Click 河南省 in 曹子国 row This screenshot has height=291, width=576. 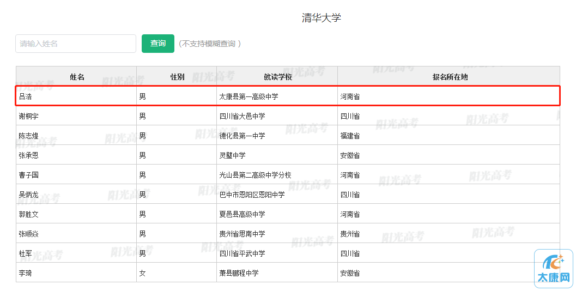tap(350, 175)
